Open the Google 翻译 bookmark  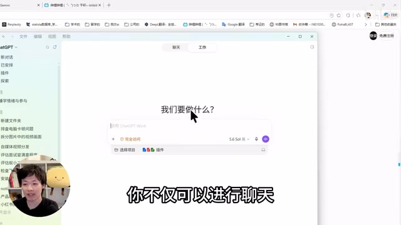[x=233, y=24]
